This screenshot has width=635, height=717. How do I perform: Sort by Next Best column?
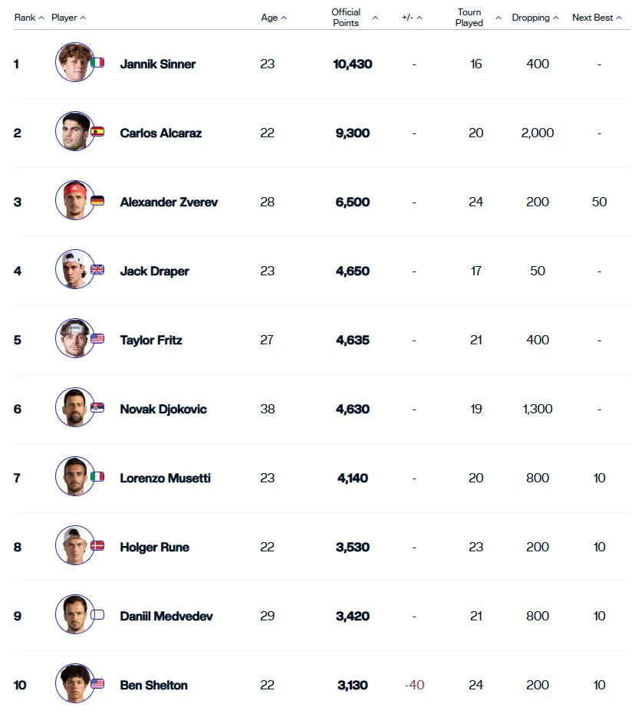[x=596, y=18]
